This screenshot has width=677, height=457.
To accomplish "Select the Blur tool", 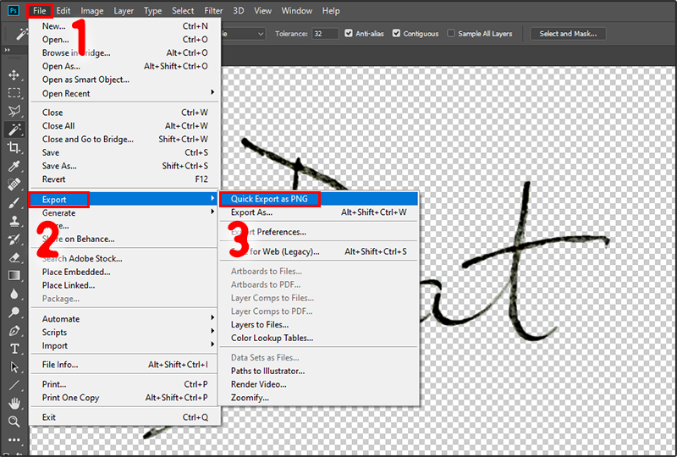I will [14, 294].
